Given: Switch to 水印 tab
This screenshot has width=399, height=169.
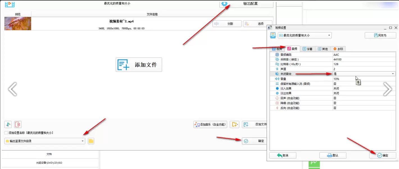Looking at the screenshot, I should click(338, 49).
